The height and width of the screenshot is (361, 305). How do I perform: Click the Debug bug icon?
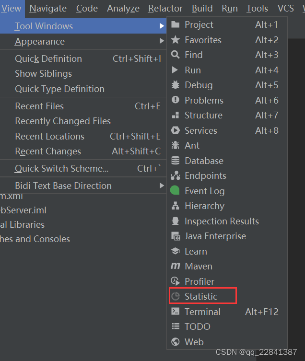176,85
